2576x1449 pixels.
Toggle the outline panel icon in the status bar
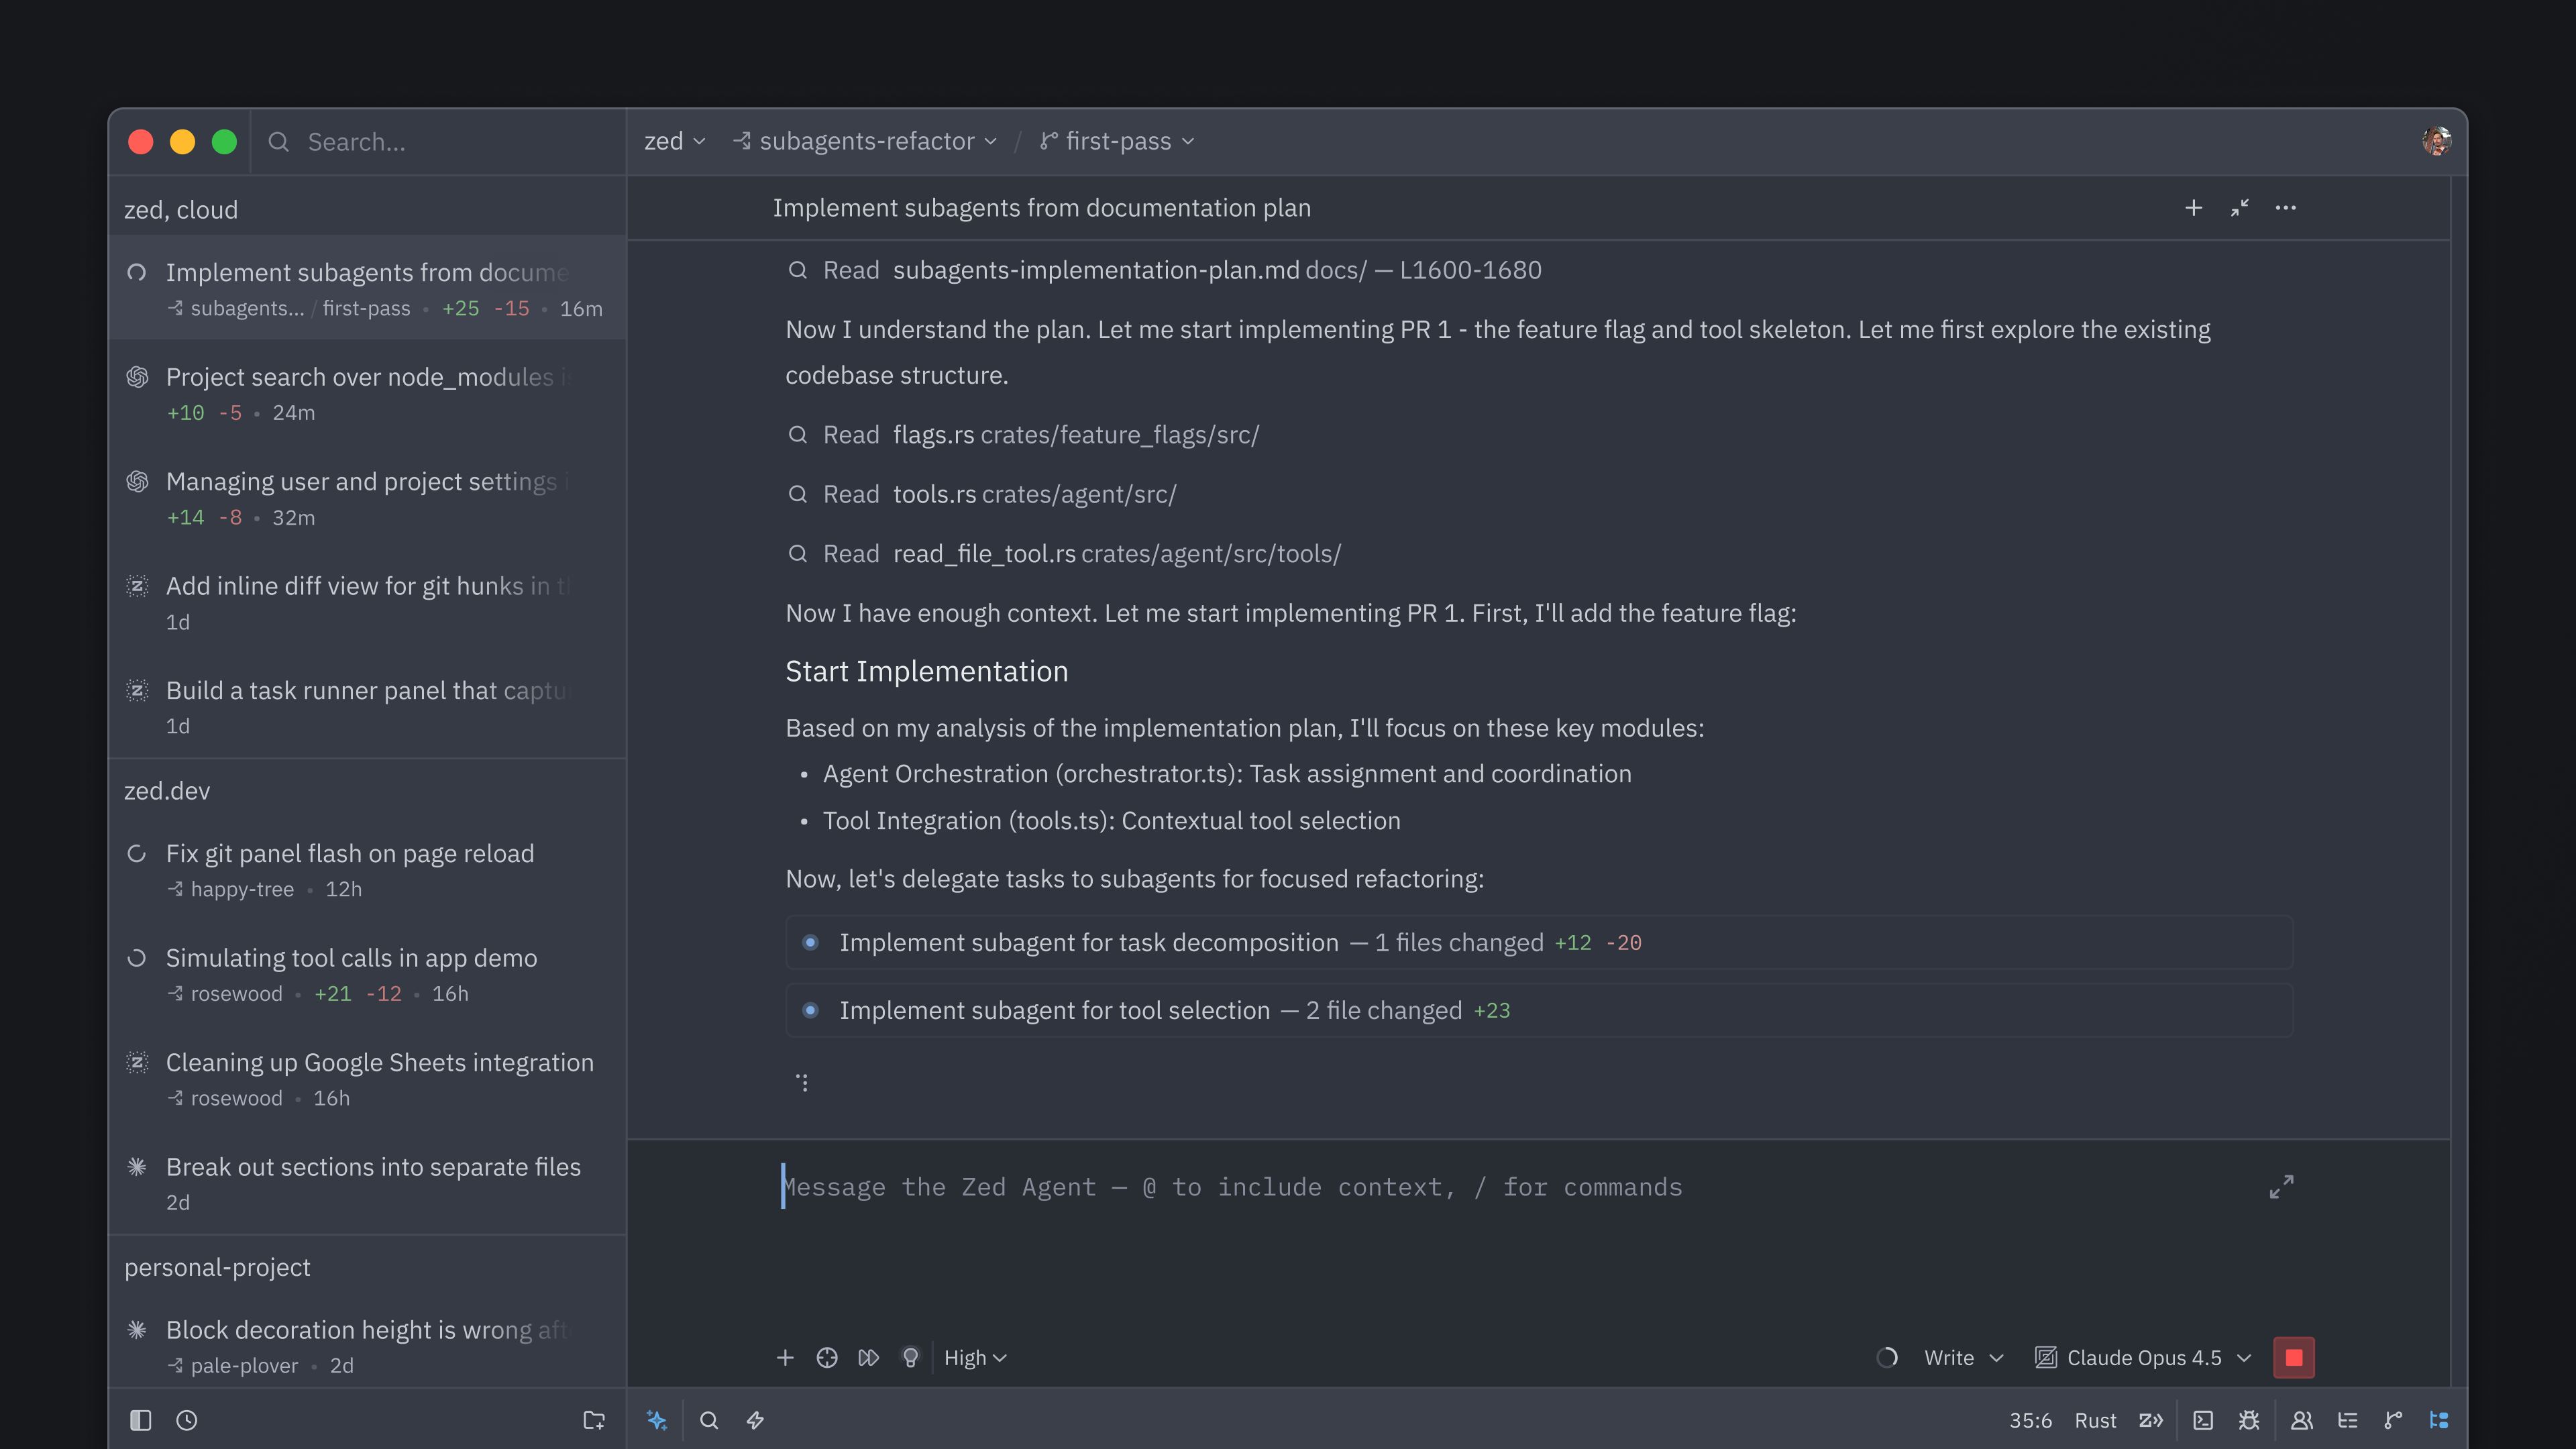point(2348,1420)
